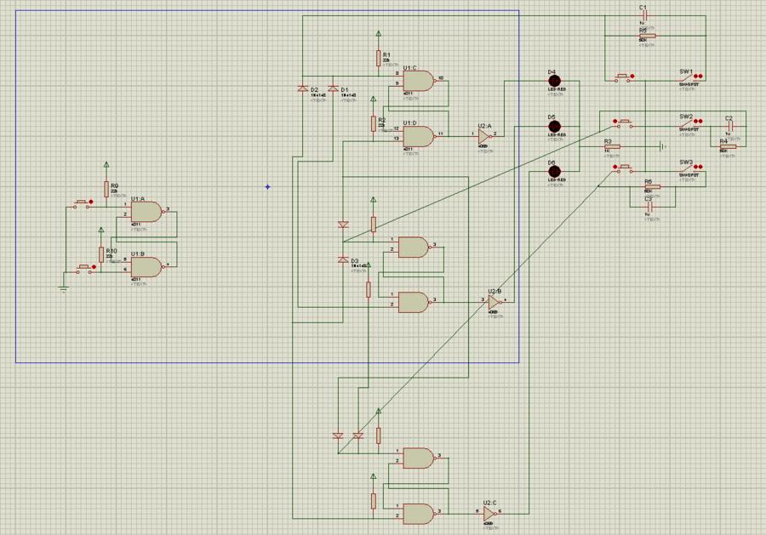Select capacitor C1
This screenshot has height=535, width=766.
tap(643, 16)
